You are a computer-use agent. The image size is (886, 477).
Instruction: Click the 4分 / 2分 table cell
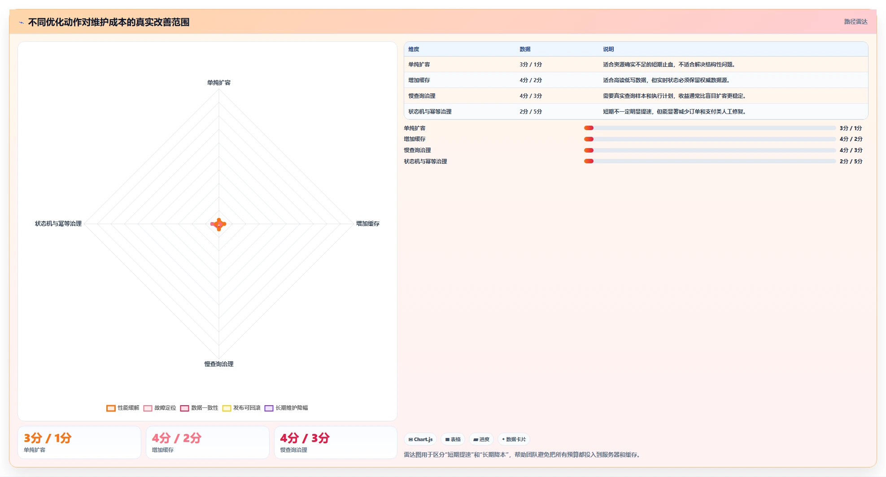point(531,80)
